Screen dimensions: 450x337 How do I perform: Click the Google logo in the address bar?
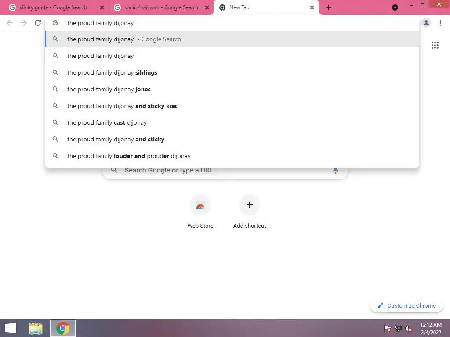55,23
